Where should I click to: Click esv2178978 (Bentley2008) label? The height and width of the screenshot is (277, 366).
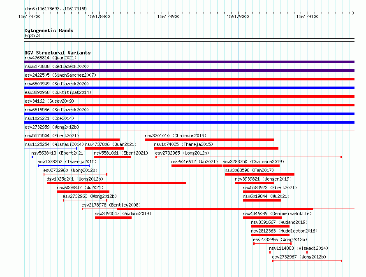[x=111, y=205]
